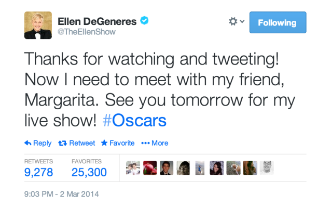The height and width of the screenshot is (207, 332).
Task: Open the 9:03 PM - 2 Mar 2014 timestamp
Action: [61, 194]
